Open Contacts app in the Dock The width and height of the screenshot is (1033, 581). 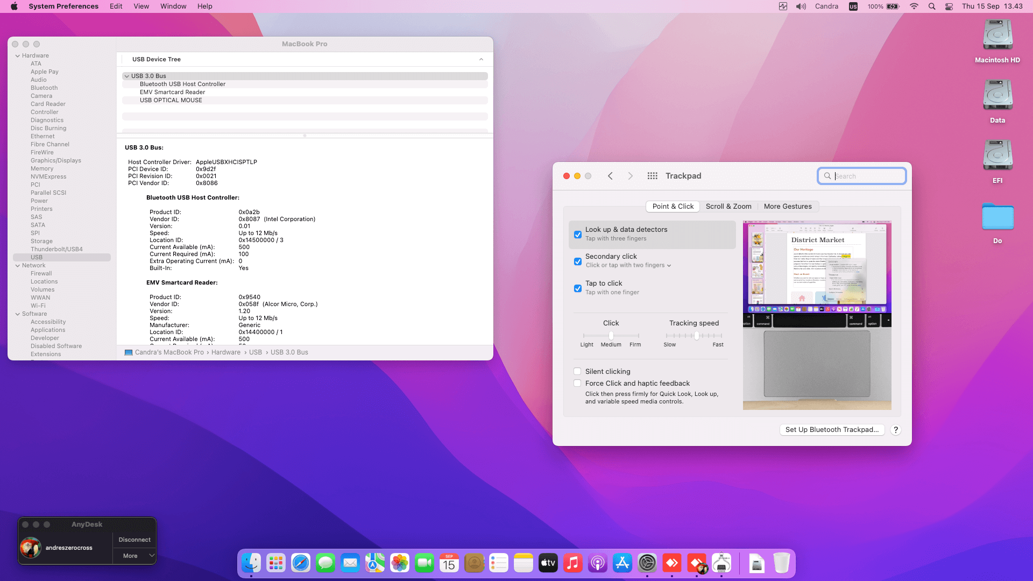pos(474,563)
